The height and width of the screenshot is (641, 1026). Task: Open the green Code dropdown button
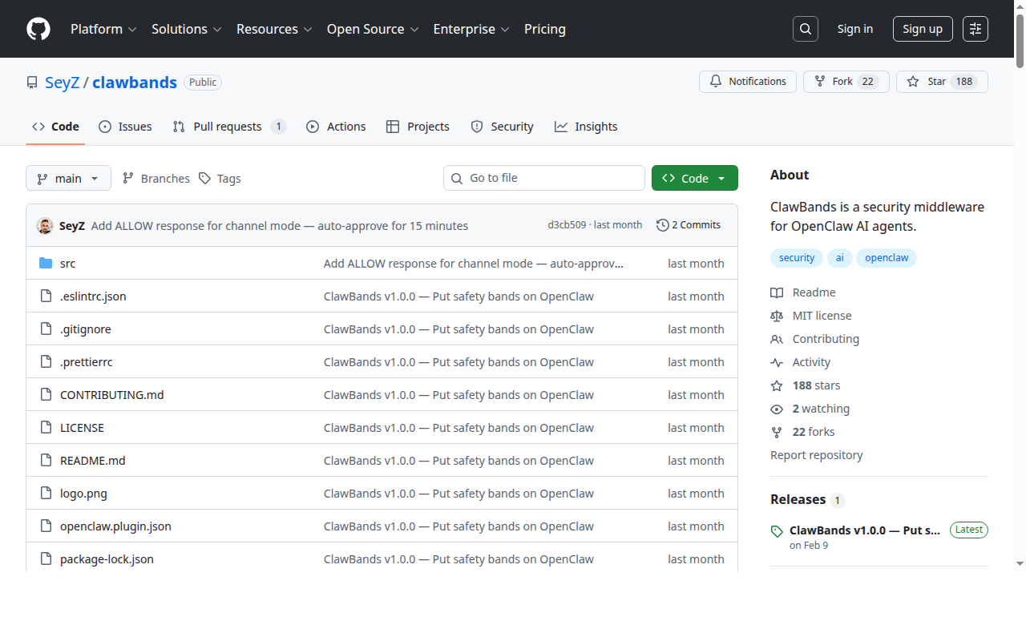pos(695,178)
